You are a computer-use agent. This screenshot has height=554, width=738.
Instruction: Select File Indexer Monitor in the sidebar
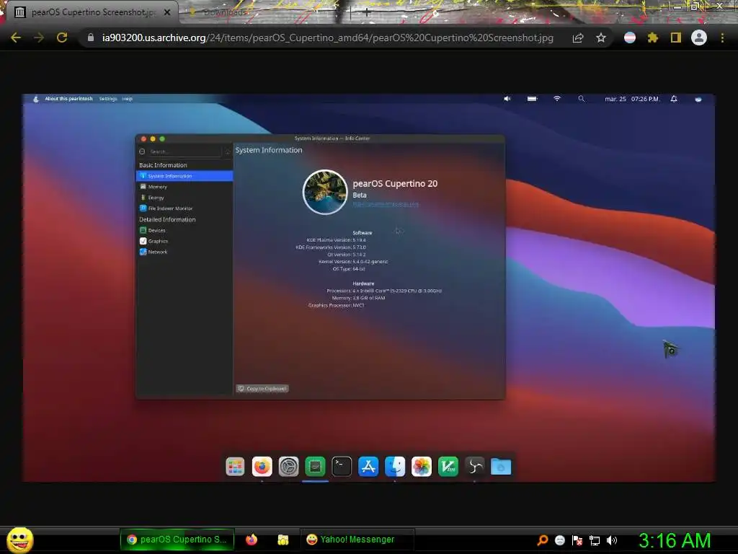(184, 208)
